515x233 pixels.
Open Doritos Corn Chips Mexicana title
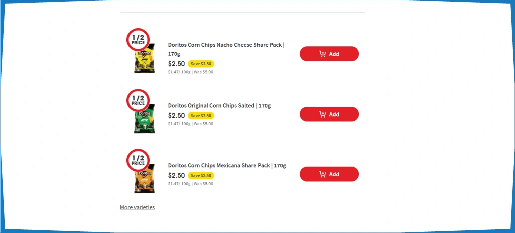[227, 165]
